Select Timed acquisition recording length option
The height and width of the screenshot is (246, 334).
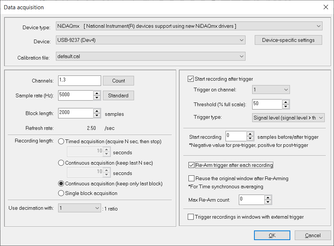tap(62, 141)
